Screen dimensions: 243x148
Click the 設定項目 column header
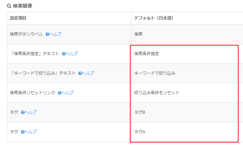tap(18, 18)
